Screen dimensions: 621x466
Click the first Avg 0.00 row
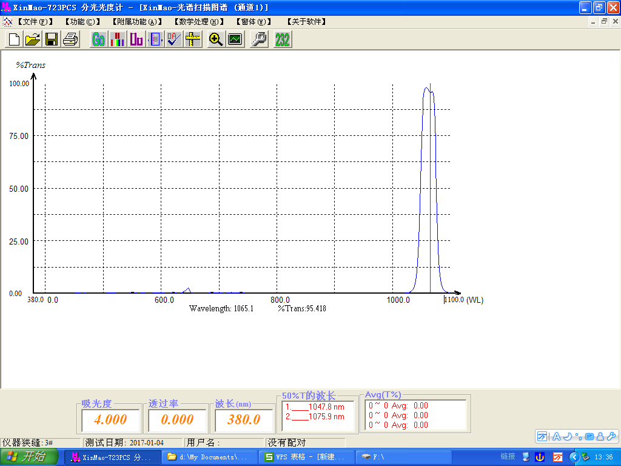[x=398, y=405]
